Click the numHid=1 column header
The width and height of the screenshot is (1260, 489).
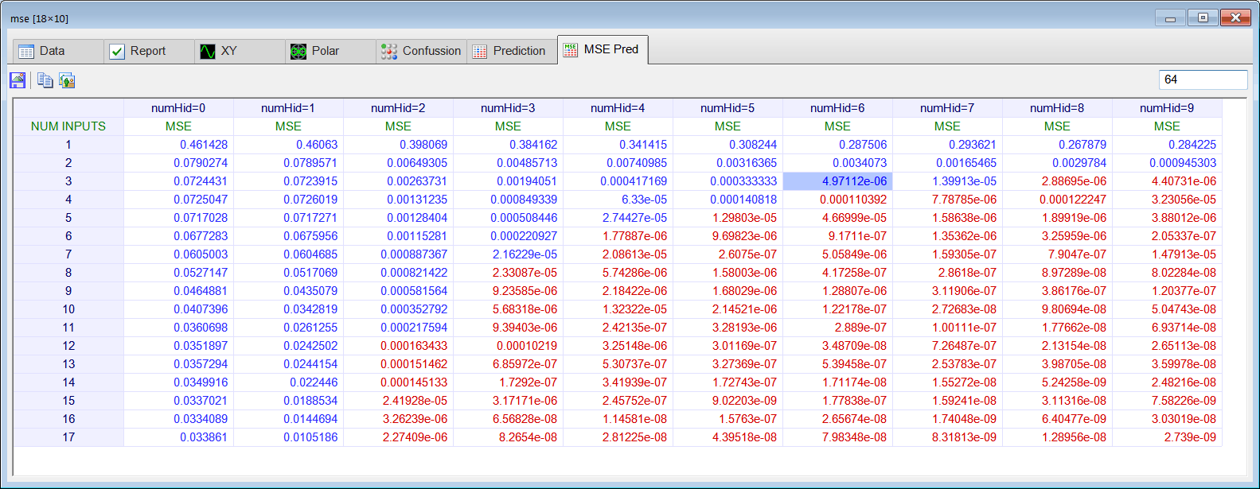(x=288, y=108)
